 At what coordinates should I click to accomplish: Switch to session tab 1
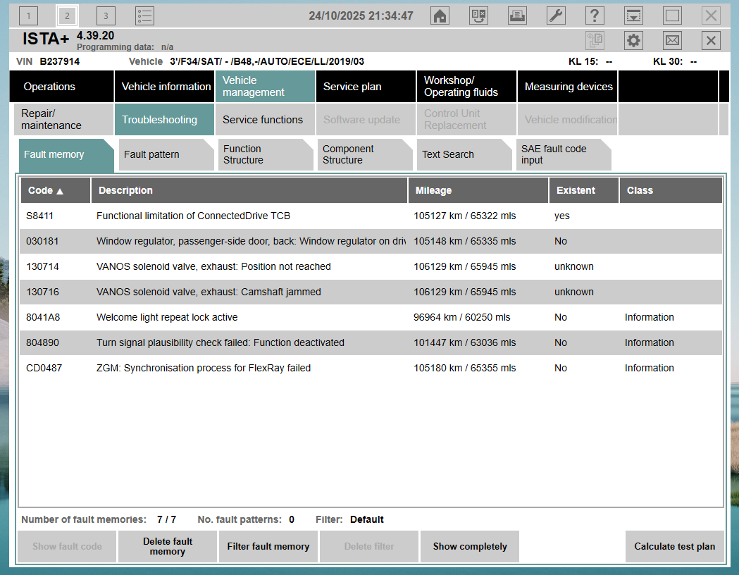[x=28, y=16]
